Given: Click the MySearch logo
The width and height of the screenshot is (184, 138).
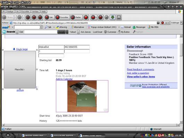Looking at the screenshot, I should pos(9,32).
